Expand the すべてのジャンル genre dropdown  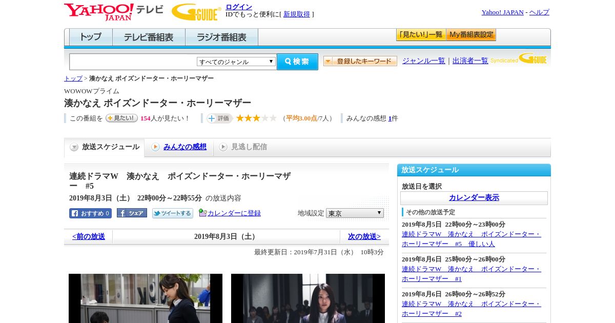pos(236,62)
